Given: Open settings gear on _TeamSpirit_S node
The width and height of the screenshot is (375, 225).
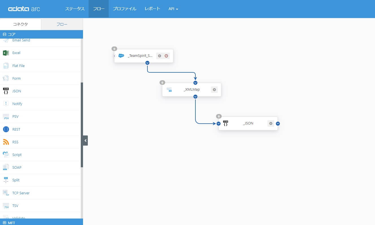Looking at the screenshot, I should [x=160, y=56].
